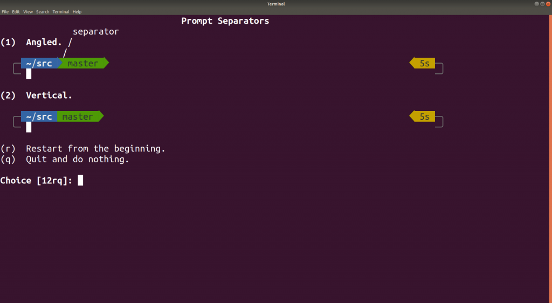Click the white cursor block under Angled prompt
Screen dimensions: 552x303
[x=29, y=74]
